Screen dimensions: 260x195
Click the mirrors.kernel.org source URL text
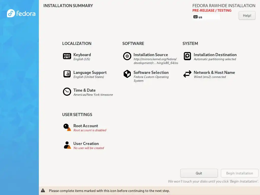tap(156, 61)
